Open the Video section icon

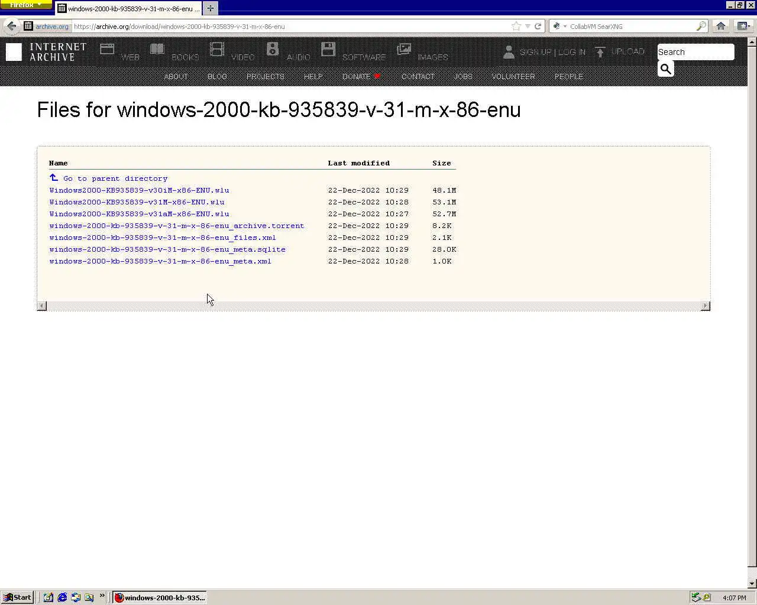point(217,50)
